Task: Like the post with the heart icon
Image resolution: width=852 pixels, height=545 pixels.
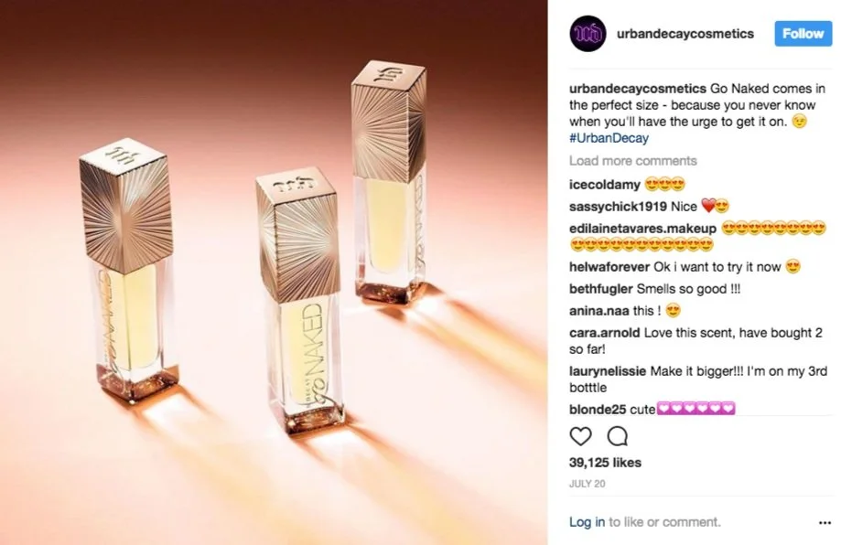Action: point(580,436)
